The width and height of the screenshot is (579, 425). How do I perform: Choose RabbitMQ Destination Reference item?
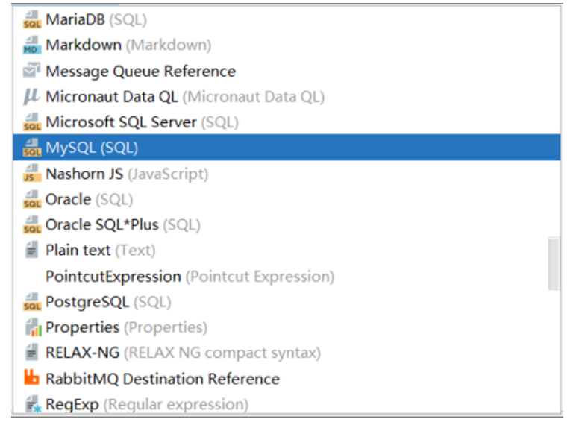point(162,379)
